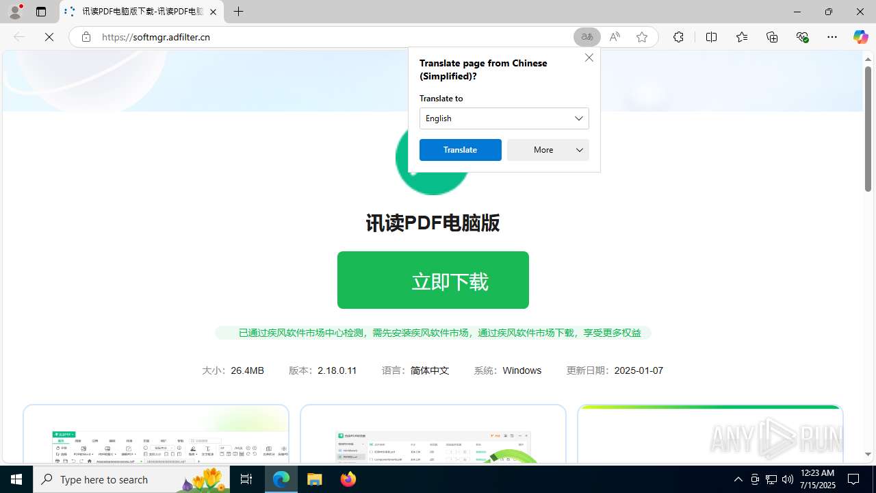876x493 pixels.
Task: Click the scrollbar down arrow
Action: (x=868, y=455)
